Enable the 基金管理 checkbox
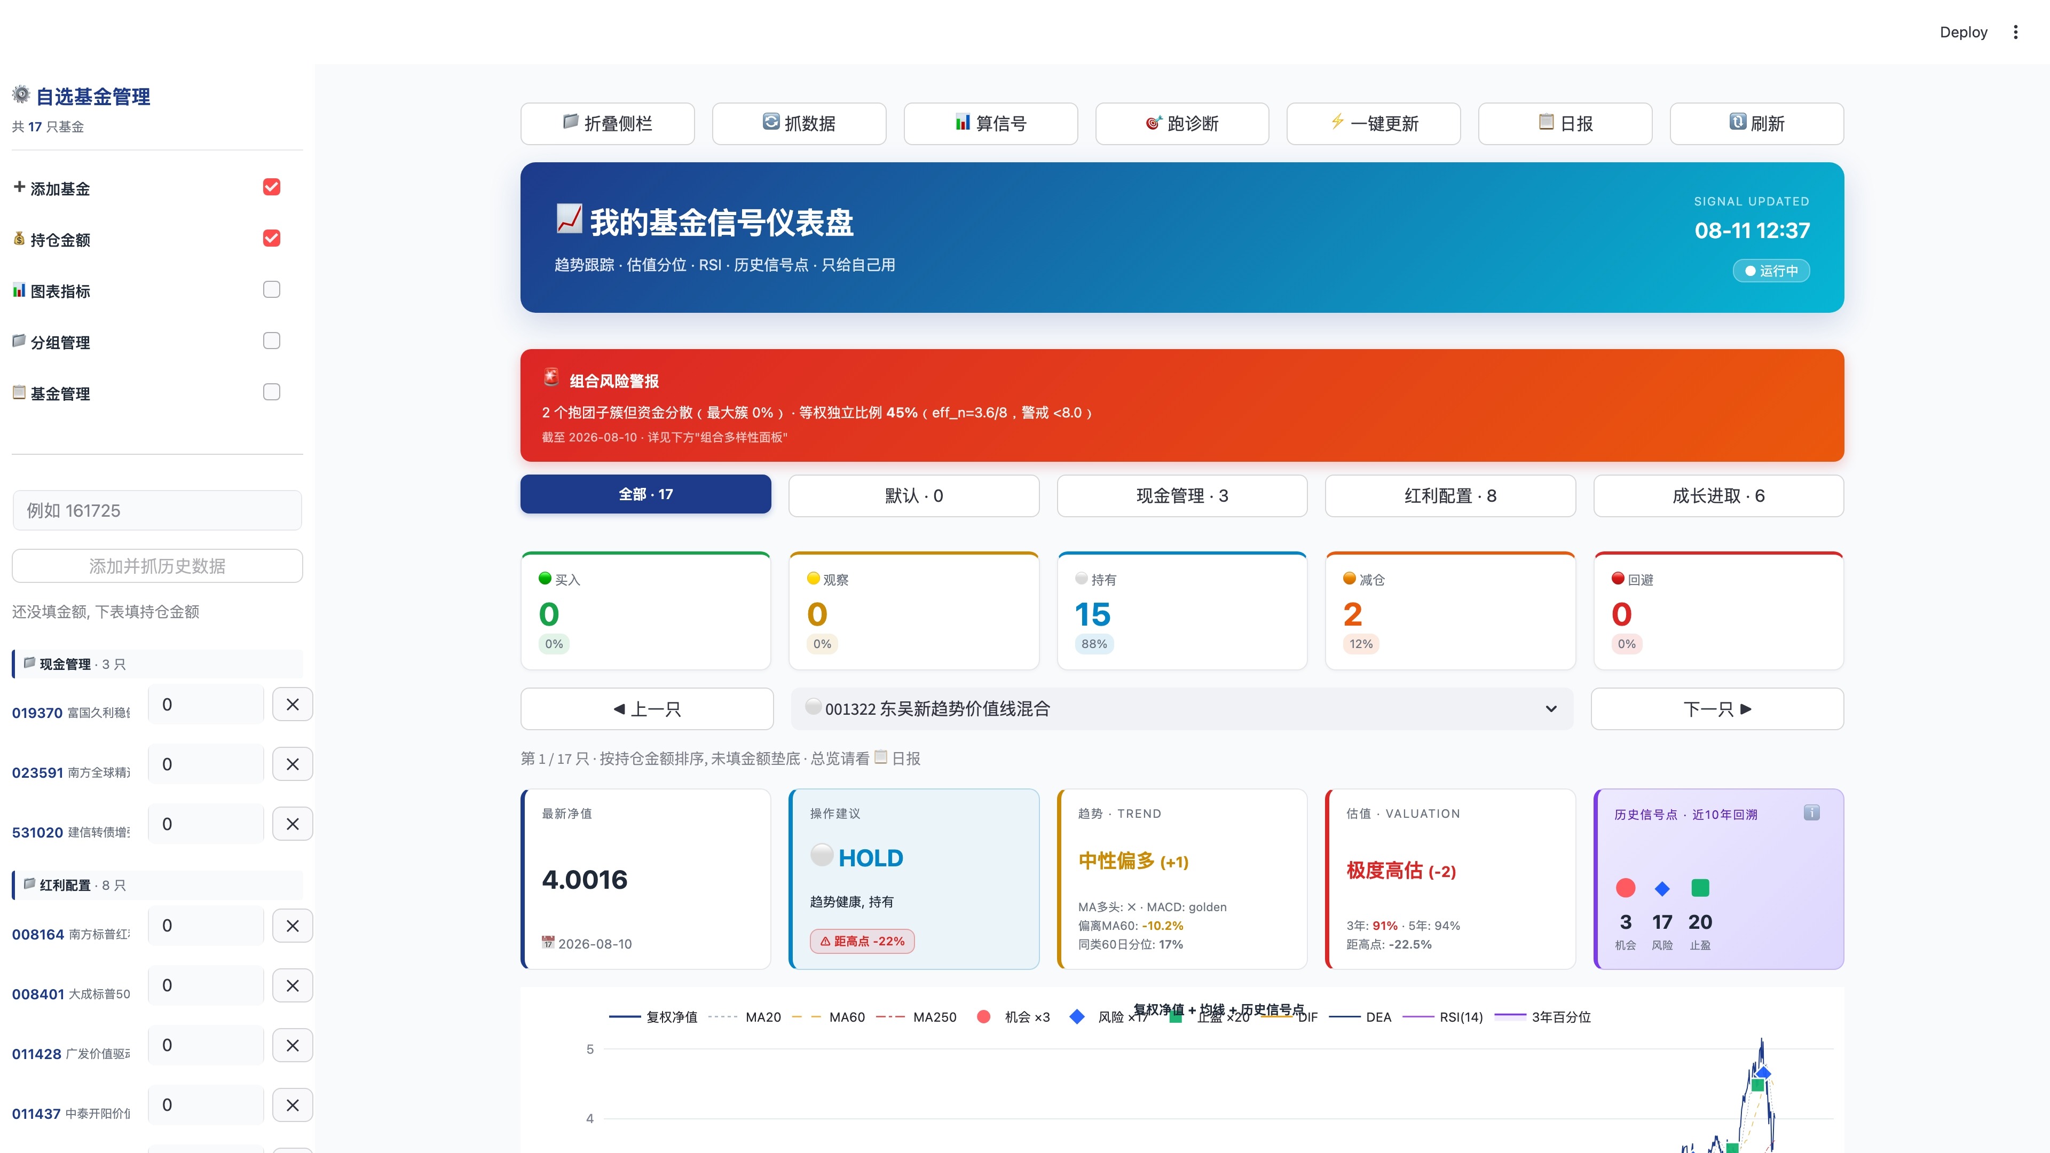Image resolution: width=2050 pixels, height=1153 pixels. (271, 391)
